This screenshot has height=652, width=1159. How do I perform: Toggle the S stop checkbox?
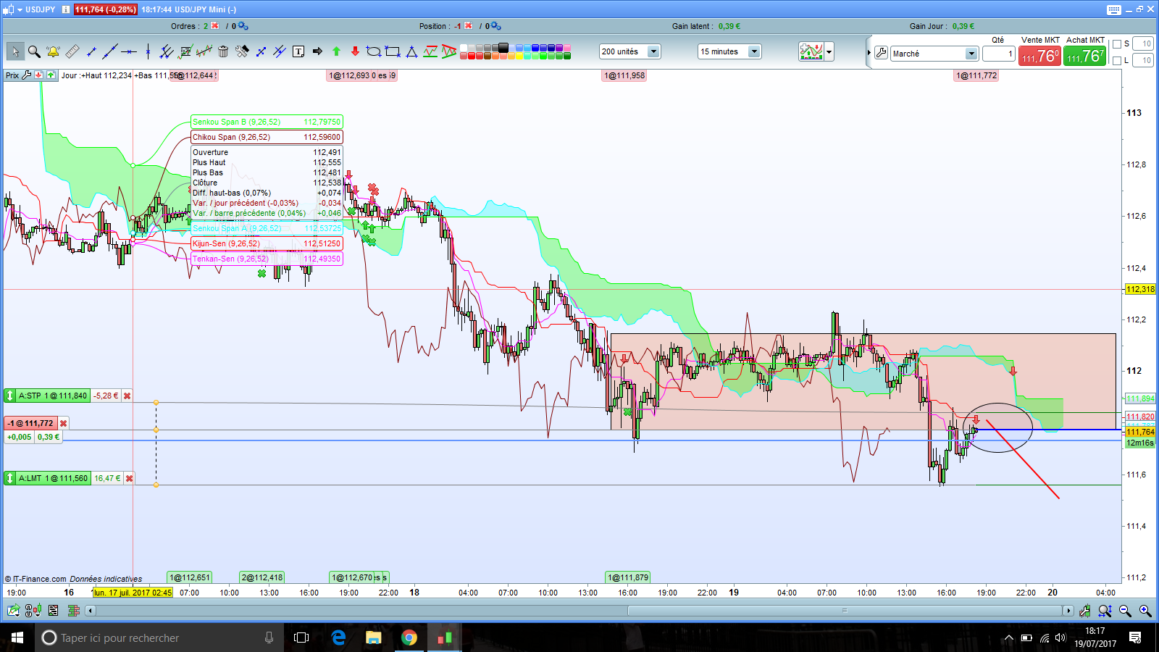pos(1117,44)
